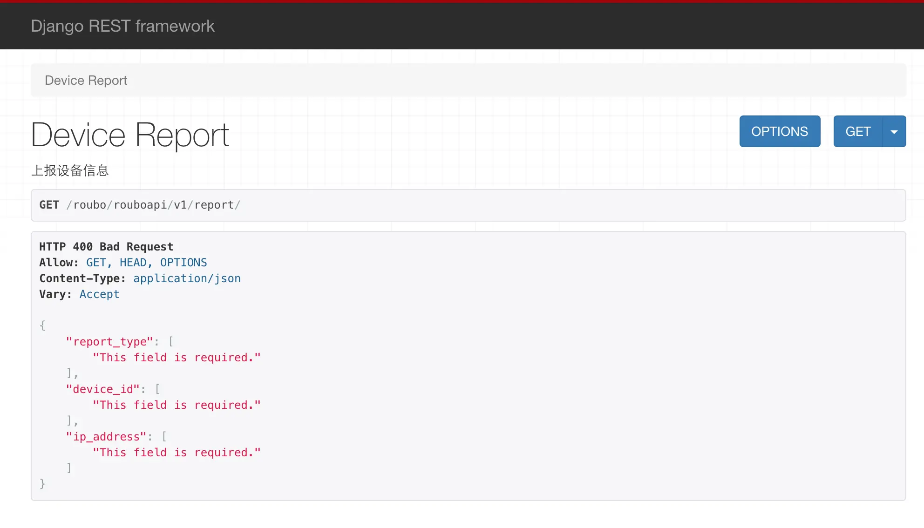Click application/json content type value
The width and height of the screenshot is (924, 528).
pyautogui.click(x=187, y=278)
